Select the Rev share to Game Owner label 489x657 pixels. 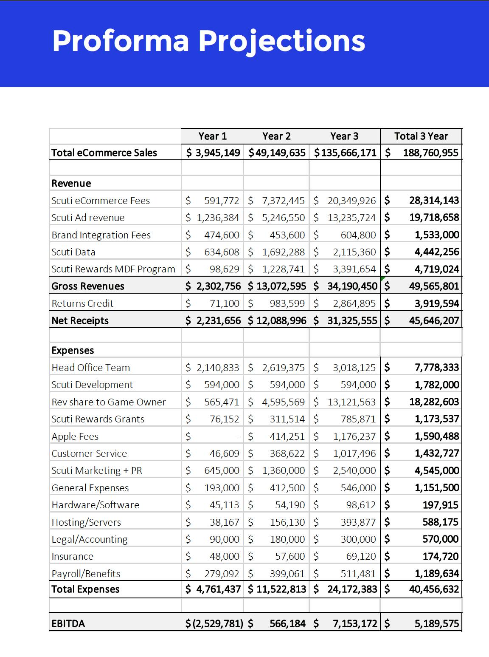(109, 402)
